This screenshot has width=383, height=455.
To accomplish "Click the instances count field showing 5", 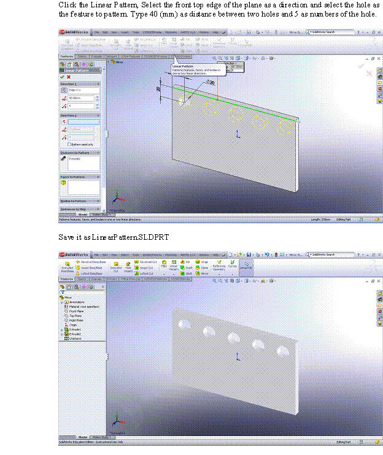I will point(81,106).
